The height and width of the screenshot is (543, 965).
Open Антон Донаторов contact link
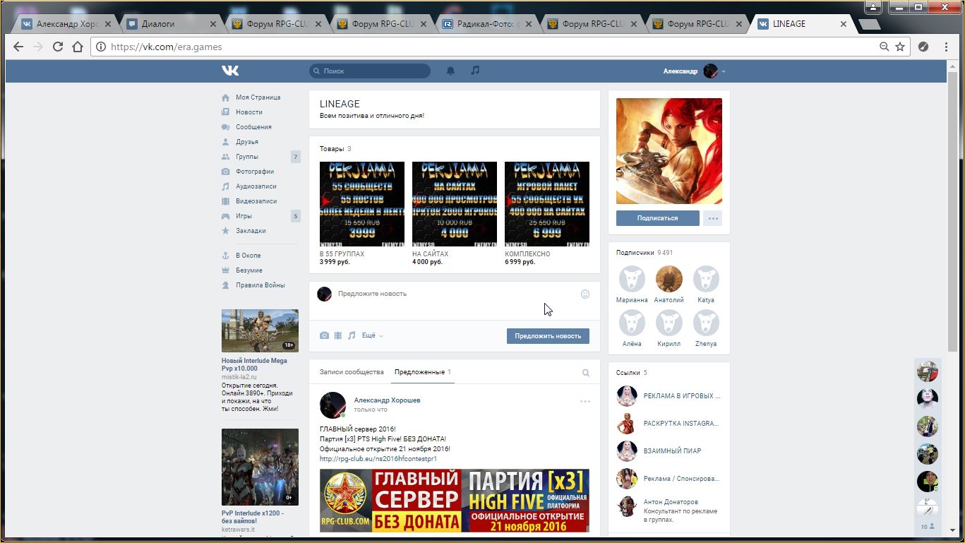coord(671,502)
